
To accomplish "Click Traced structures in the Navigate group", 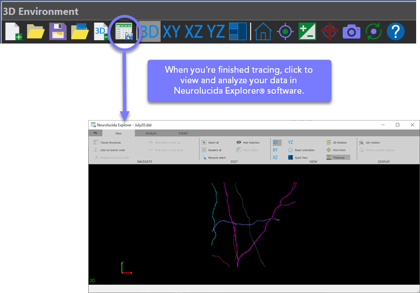I will tap(107, 143).
